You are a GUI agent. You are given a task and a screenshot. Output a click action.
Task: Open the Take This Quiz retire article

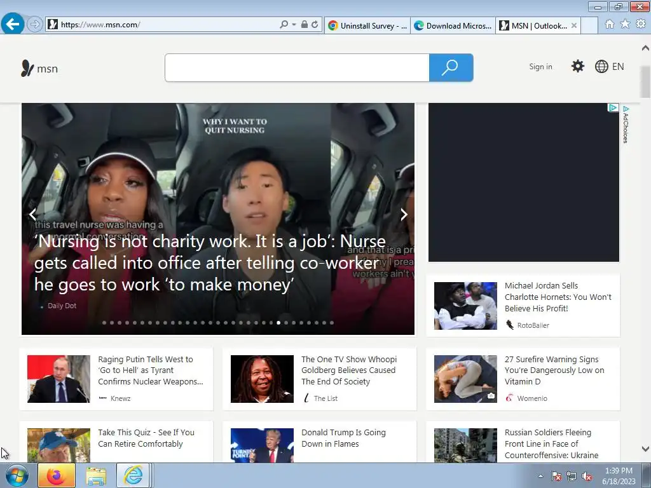(x=146, y=438)
